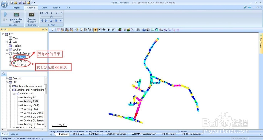
Task: Click the indicator tree horizontal scrollbar
Action: pyautogui.click(x=19, y=129)
